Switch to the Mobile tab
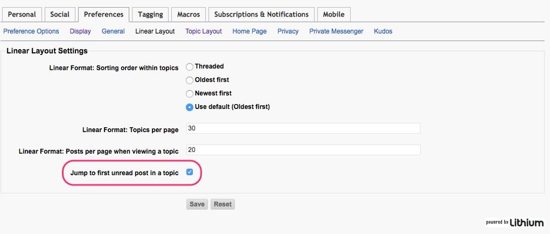The image size is (550, 234). coord(334,14)
